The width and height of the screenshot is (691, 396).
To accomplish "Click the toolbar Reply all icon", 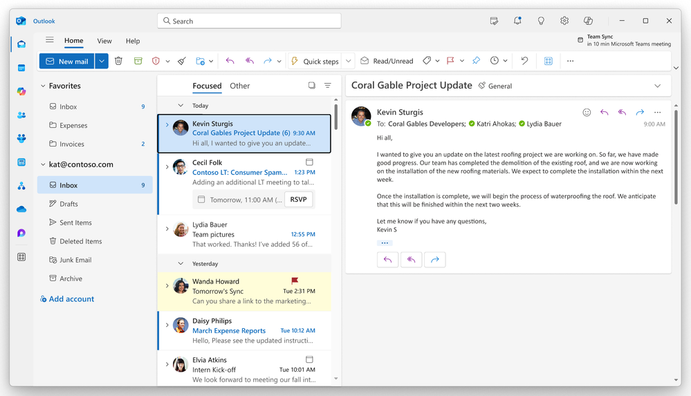I will (x=250, y=61).
